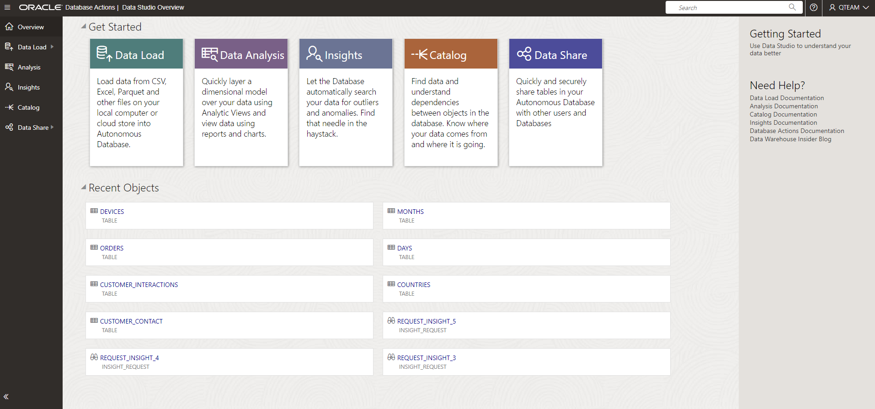The height and width of the screenshot is (409, 875).
Task: Click the Data Load card icon
Action: (x=104, y=54)
